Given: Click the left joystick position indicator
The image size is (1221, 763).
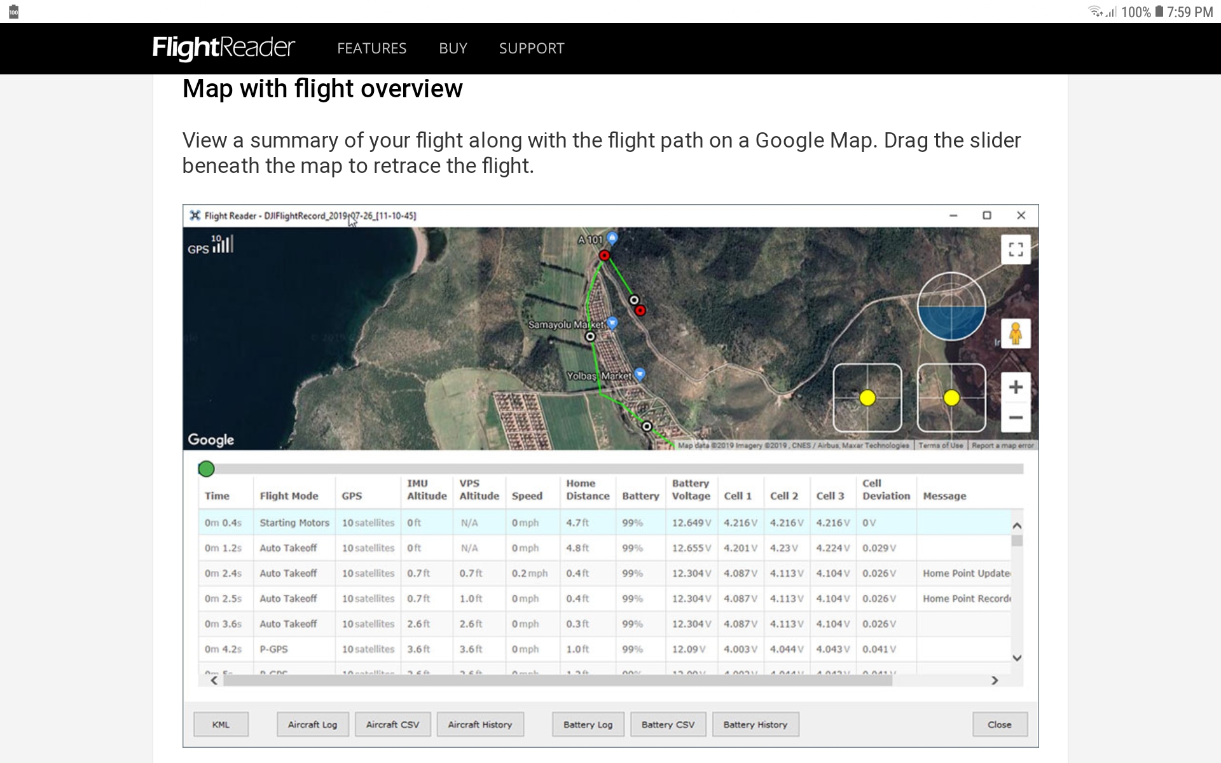Looking at the screenshot, I should [867, 398].
